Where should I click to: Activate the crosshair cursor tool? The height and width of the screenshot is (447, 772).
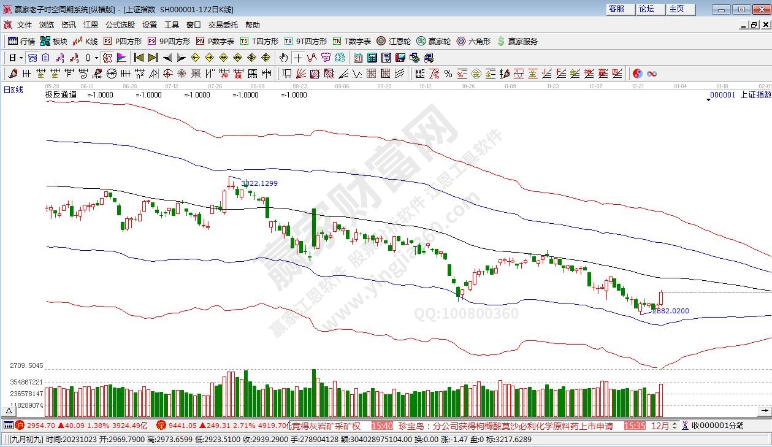coord(298,58)
